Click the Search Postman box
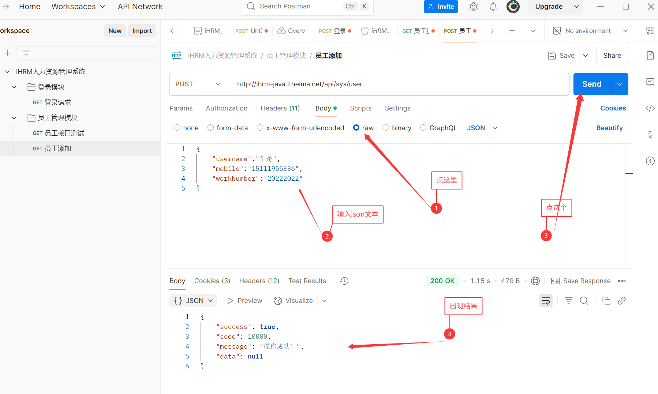Image resolution: width=658 pixels, height=394 pixels. pyautogui.click(x=307, y=7)
